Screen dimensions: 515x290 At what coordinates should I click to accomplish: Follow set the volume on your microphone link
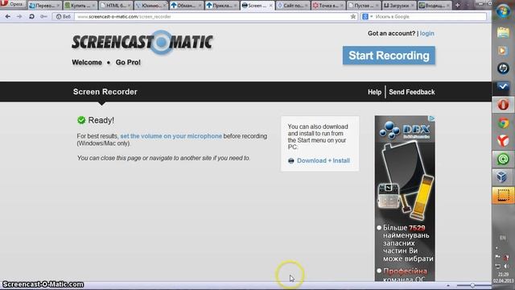click(x=171, y=136)
